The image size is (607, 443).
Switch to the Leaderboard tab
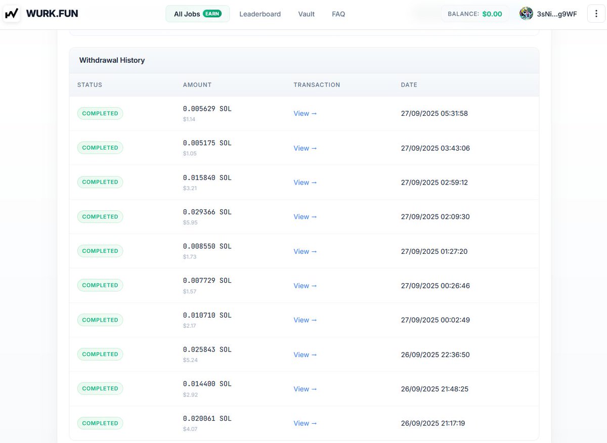(x=260, y=14)
